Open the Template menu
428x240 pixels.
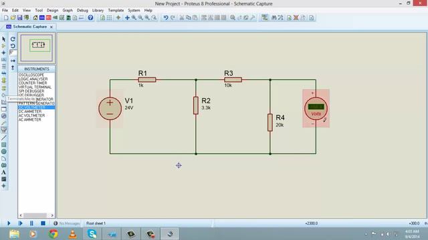coord(116,11)
